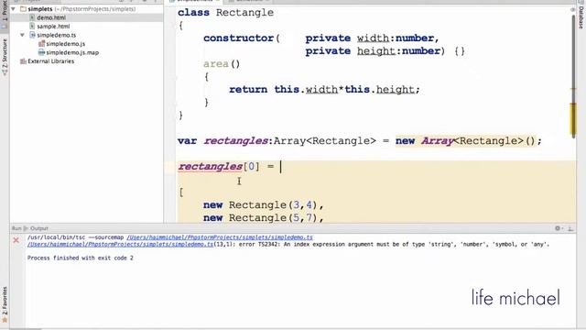Viewport: 586px width, 330px height.
Task: Click the red error X icon in Run panel
Action: click(x=16, y=240)
